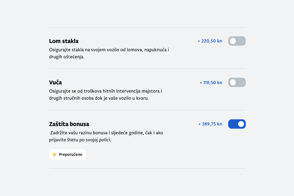294x196 pixels.
Task: Select the Preporučeno badge
Action: click(67, 155)
